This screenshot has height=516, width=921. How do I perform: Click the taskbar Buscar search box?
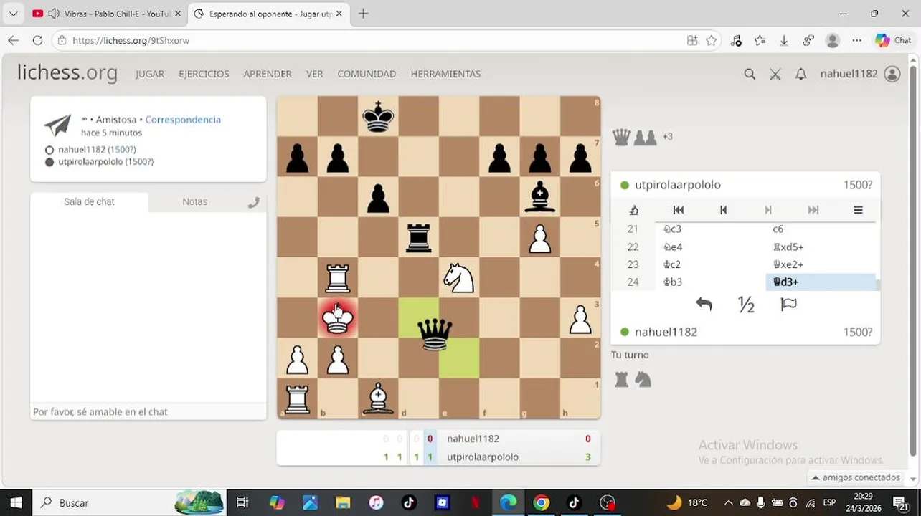pyautogui.click(x=129, y=502)
